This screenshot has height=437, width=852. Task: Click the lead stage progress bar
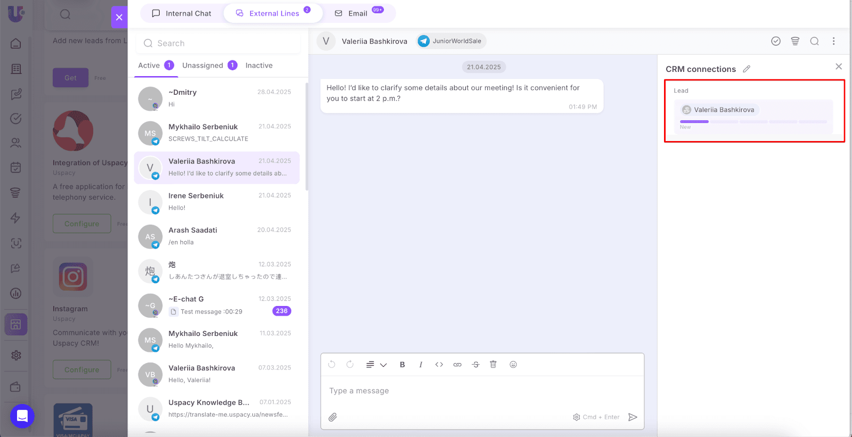click(x=753, y=122)
